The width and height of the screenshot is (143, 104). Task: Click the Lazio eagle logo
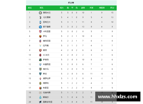pyautogui.click(x=40, y=46)
